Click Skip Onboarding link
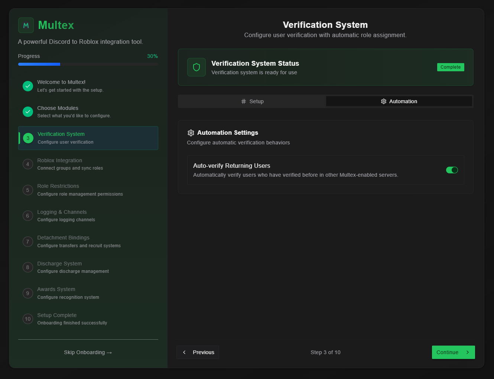 click(88, 352)
